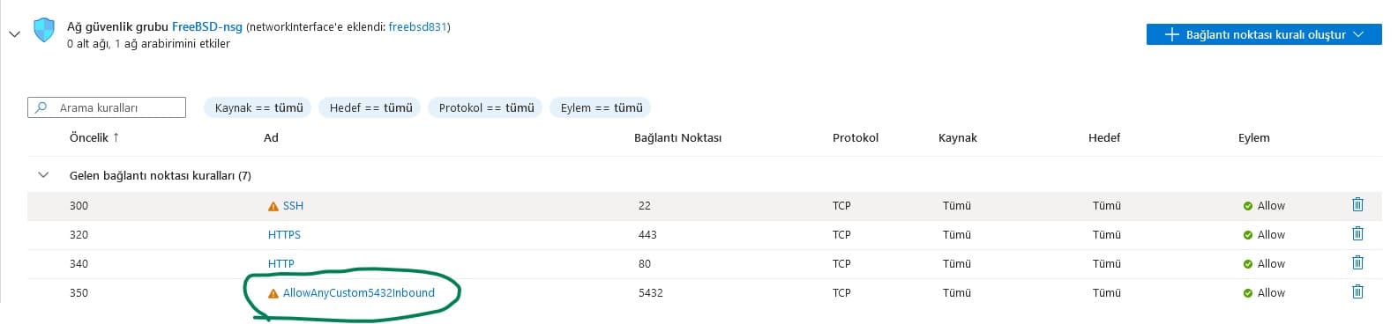Delete the HTTP rule with trash icon
Viewport: 1398px width, 324px height.
click(1357, 262)
